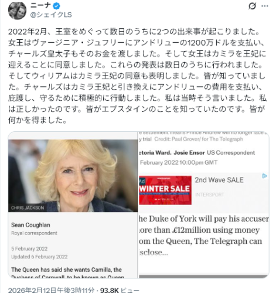The image size is (276, 293).
Task: Click the post date 2026年2月12日 timestamp
Action: (51, 290)
